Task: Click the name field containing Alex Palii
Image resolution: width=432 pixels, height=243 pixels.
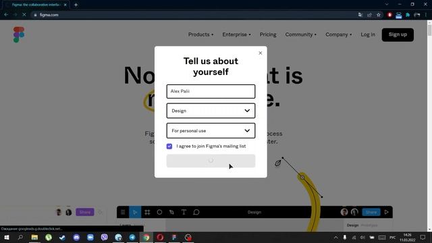Action: click(x=211, y=92)
